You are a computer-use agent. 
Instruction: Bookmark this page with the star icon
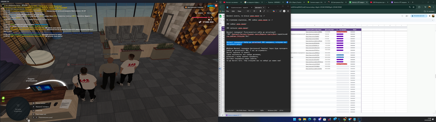(414, 7)
